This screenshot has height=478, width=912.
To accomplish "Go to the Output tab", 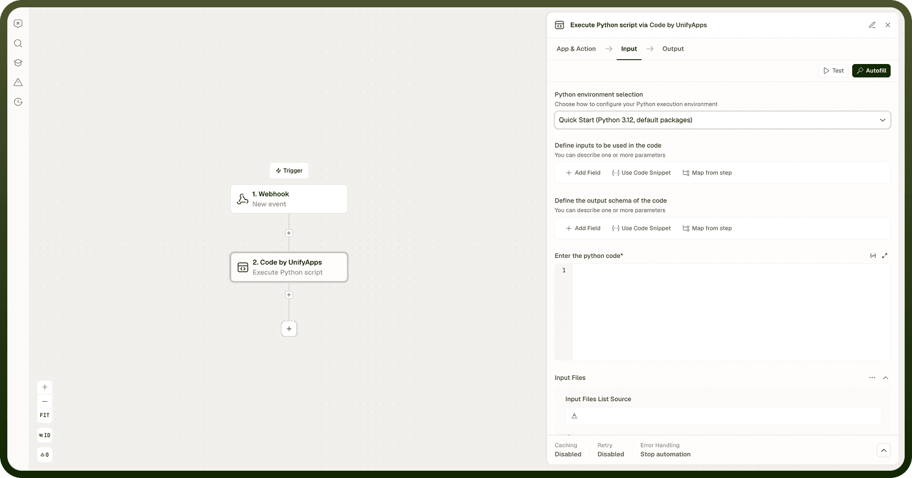I will tap(673, 49).
